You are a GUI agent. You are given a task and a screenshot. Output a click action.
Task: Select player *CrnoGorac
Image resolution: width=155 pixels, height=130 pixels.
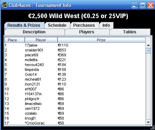tap(35, 123)
